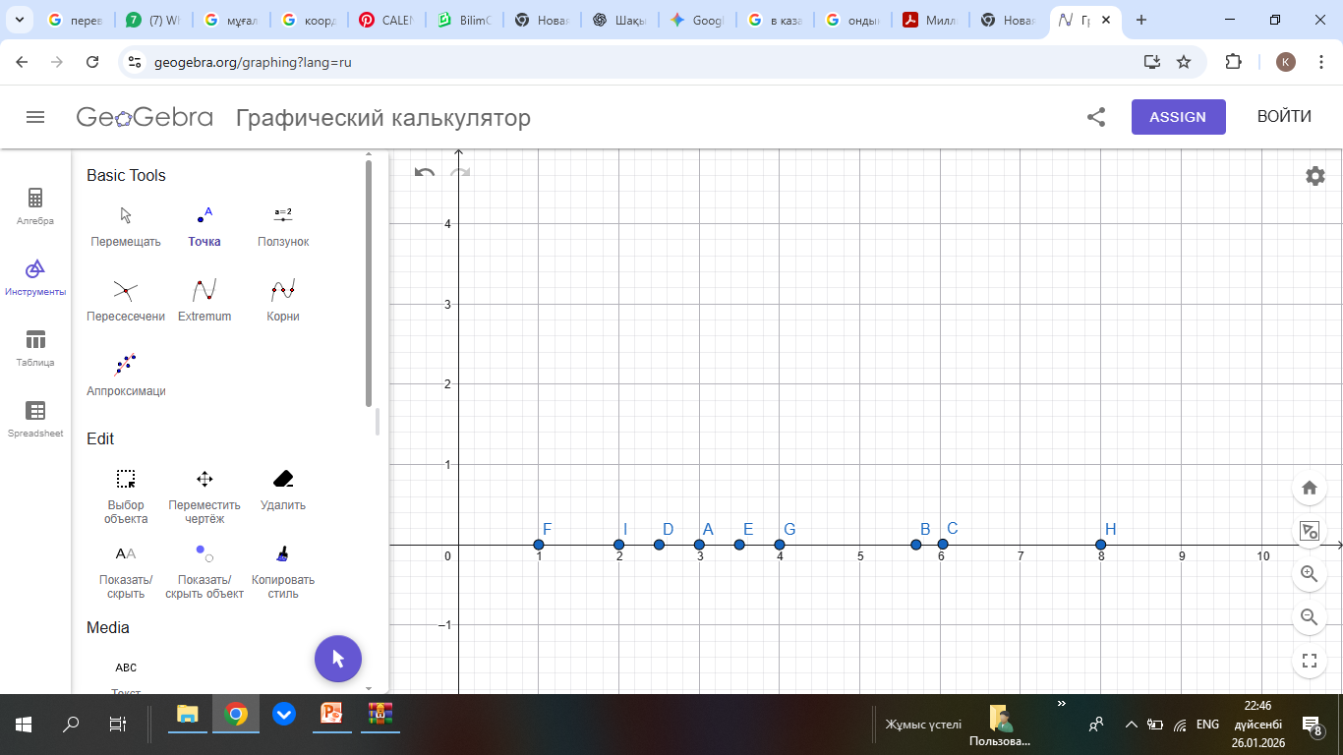Viewport: 1343px width, 755px height.
Task: Select the Переместить чертёж pan tool
Action: pyautogui.click(x=204, y=495)
